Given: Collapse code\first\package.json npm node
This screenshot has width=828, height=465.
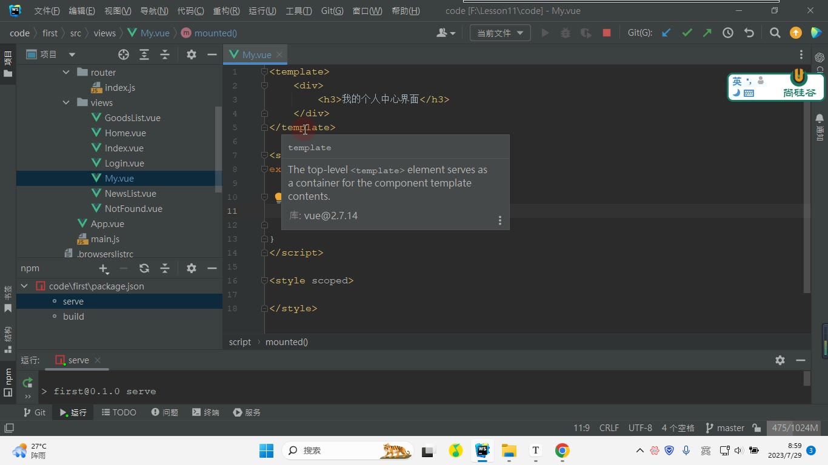Looking at the screenshot, I should [24, 286].
